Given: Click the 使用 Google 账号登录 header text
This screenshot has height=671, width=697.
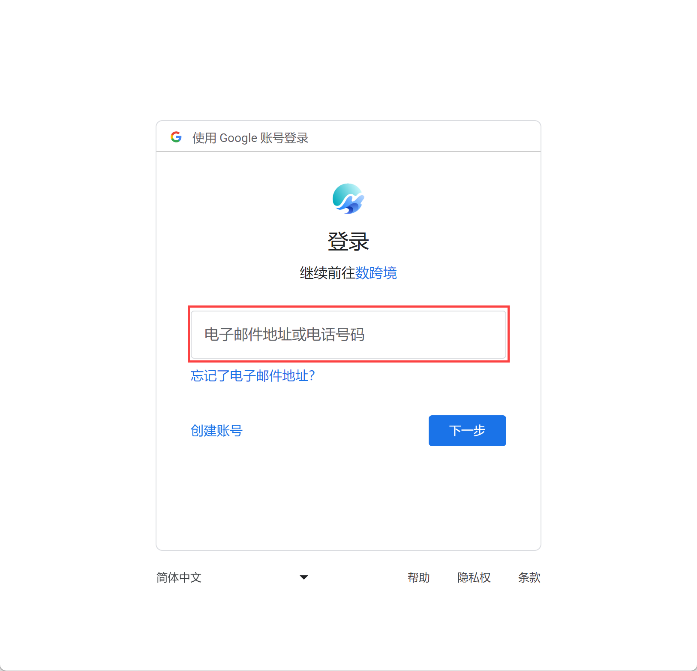Looking at the screenshot, I should [250, 138].
